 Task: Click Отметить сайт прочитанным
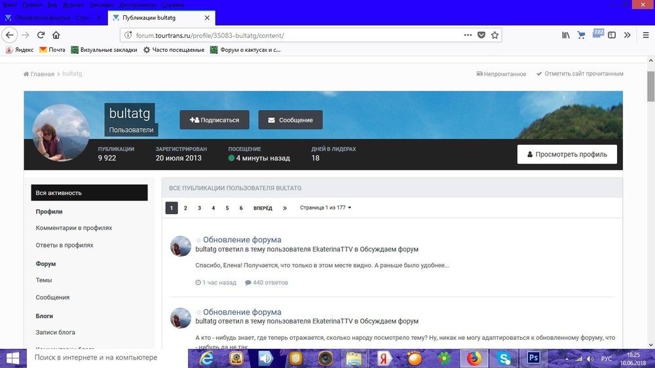(580, 73)
